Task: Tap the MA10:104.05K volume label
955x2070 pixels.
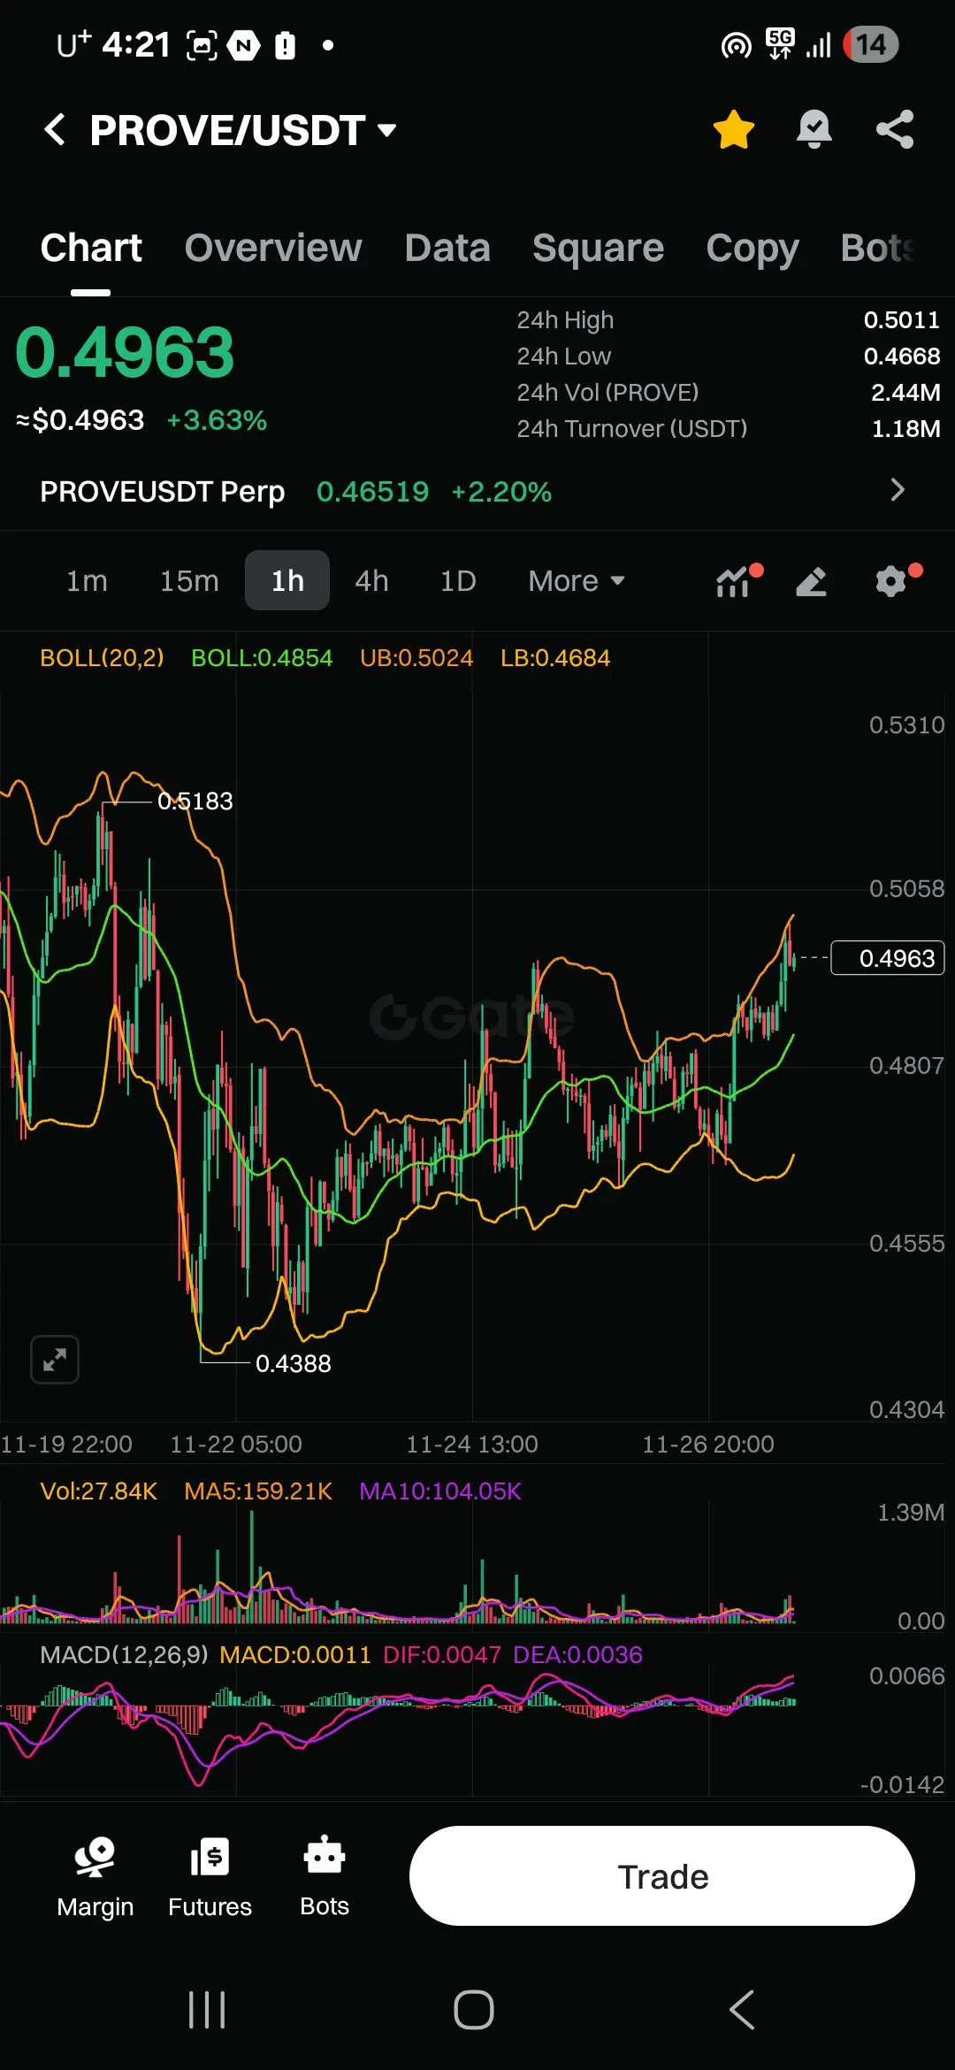Action: click(x=440, y=1491)
